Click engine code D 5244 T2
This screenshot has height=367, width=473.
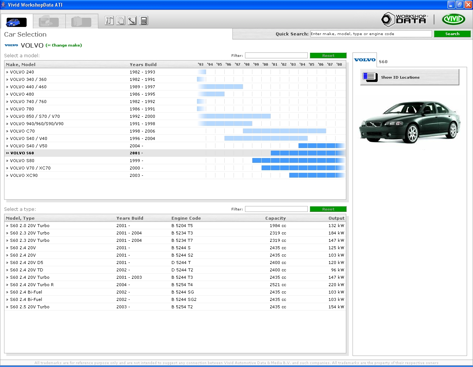(x=182, y=270)
